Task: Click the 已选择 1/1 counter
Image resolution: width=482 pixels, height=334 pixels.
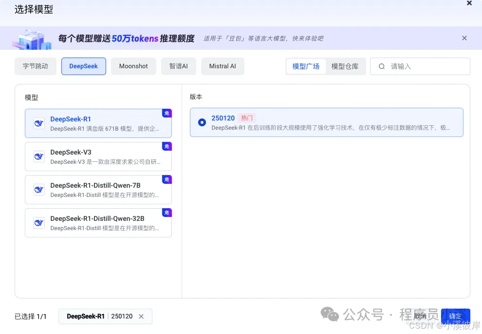Action: tap(31, 316)
